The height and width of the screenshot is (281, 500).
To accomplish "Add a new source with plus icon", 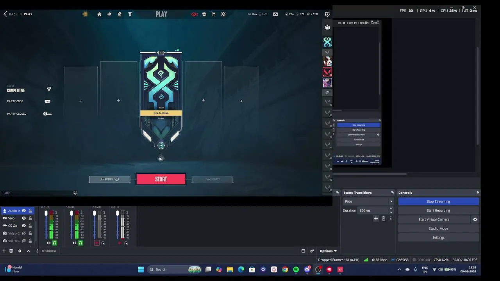I will coord(4,251).
